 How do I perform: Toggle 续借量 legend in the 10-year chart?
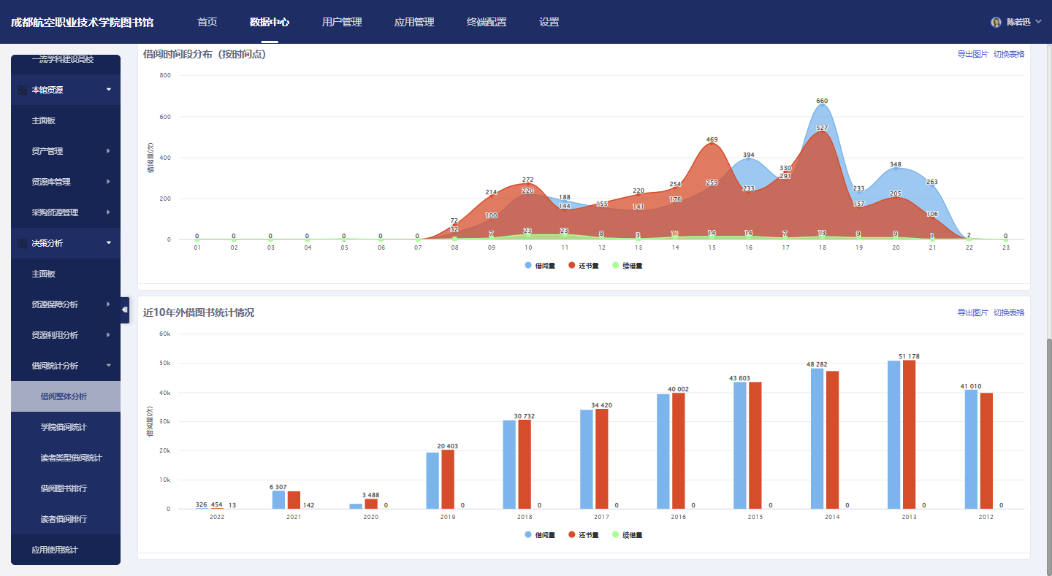click(627, 535)
